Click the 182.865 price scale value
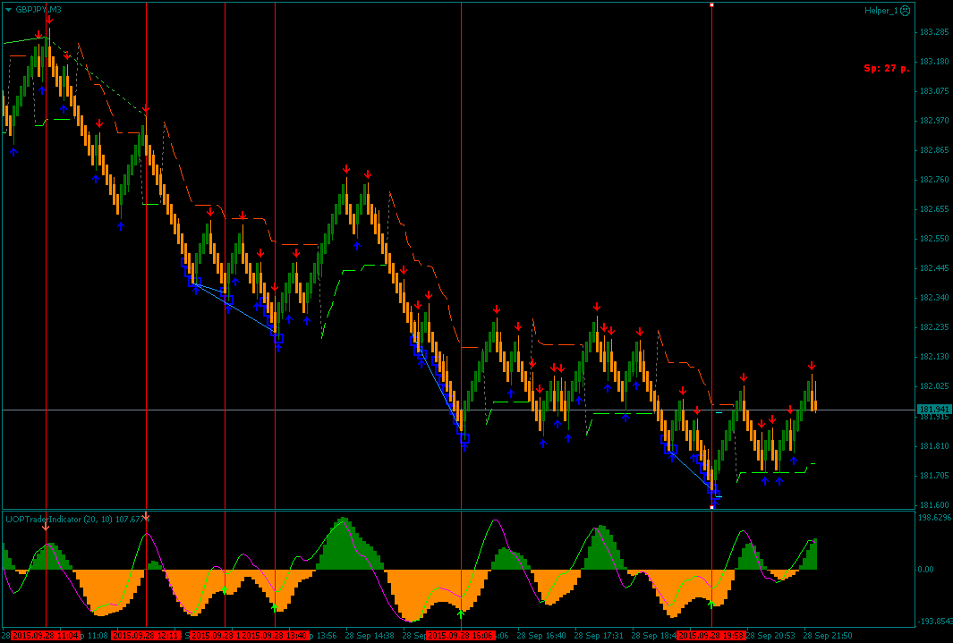953x643 pixels. [x=934, y=150]
